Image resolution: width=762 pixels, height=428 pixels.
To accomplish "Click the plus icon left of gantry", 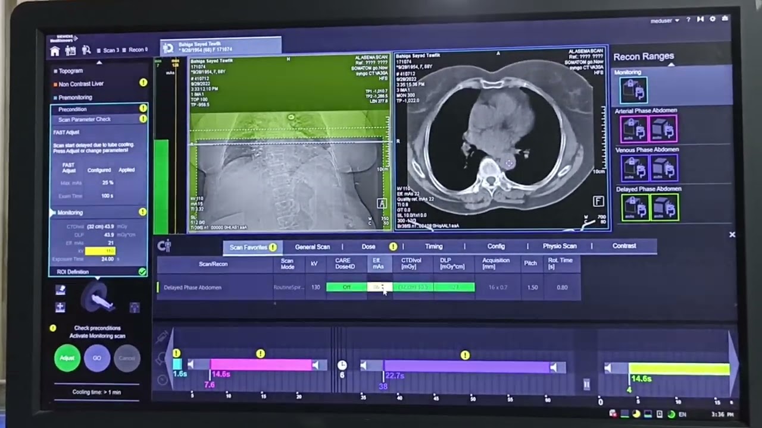I will [60, 307].
